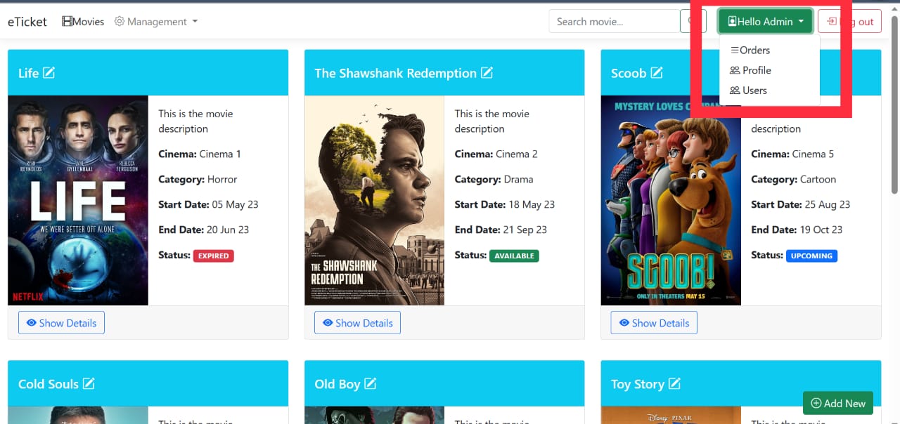The width and height of the screenshot is (900, 424).
Task: Click Show Details under Scoob
Action: 653,322
